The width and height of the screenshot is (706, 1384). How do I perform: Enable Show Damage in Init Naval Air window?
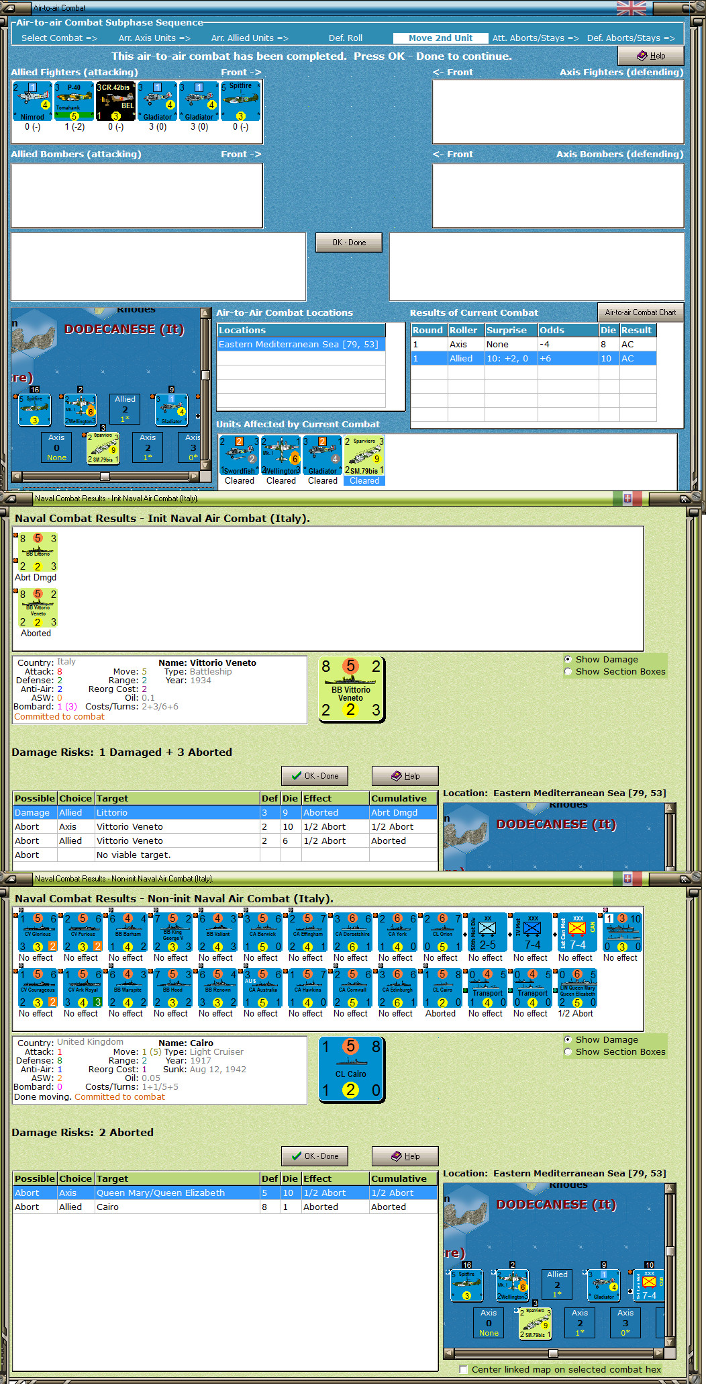568,660
